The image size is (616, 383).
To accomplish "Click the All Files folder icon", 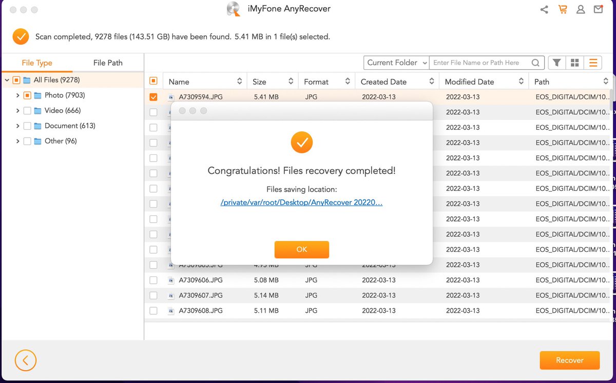I will pos(27,80).
